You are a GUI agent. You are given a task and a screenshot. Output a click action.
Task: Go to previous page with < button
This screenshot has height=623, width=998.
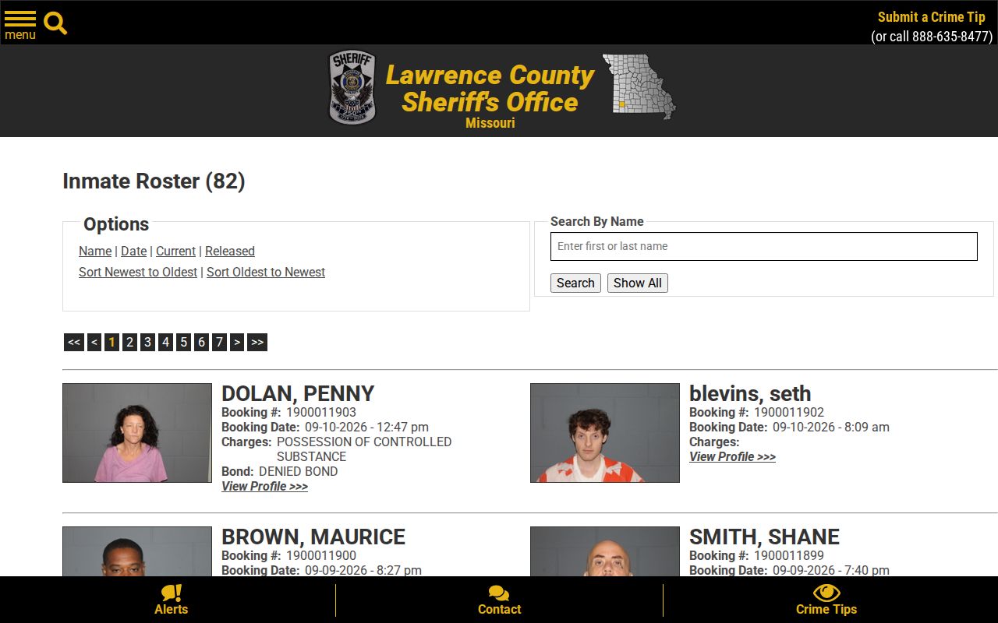94,342
